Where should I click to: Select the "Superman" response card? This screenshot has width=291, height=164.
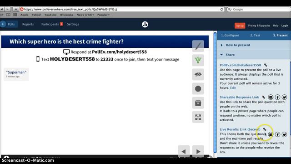coord(16,74)
